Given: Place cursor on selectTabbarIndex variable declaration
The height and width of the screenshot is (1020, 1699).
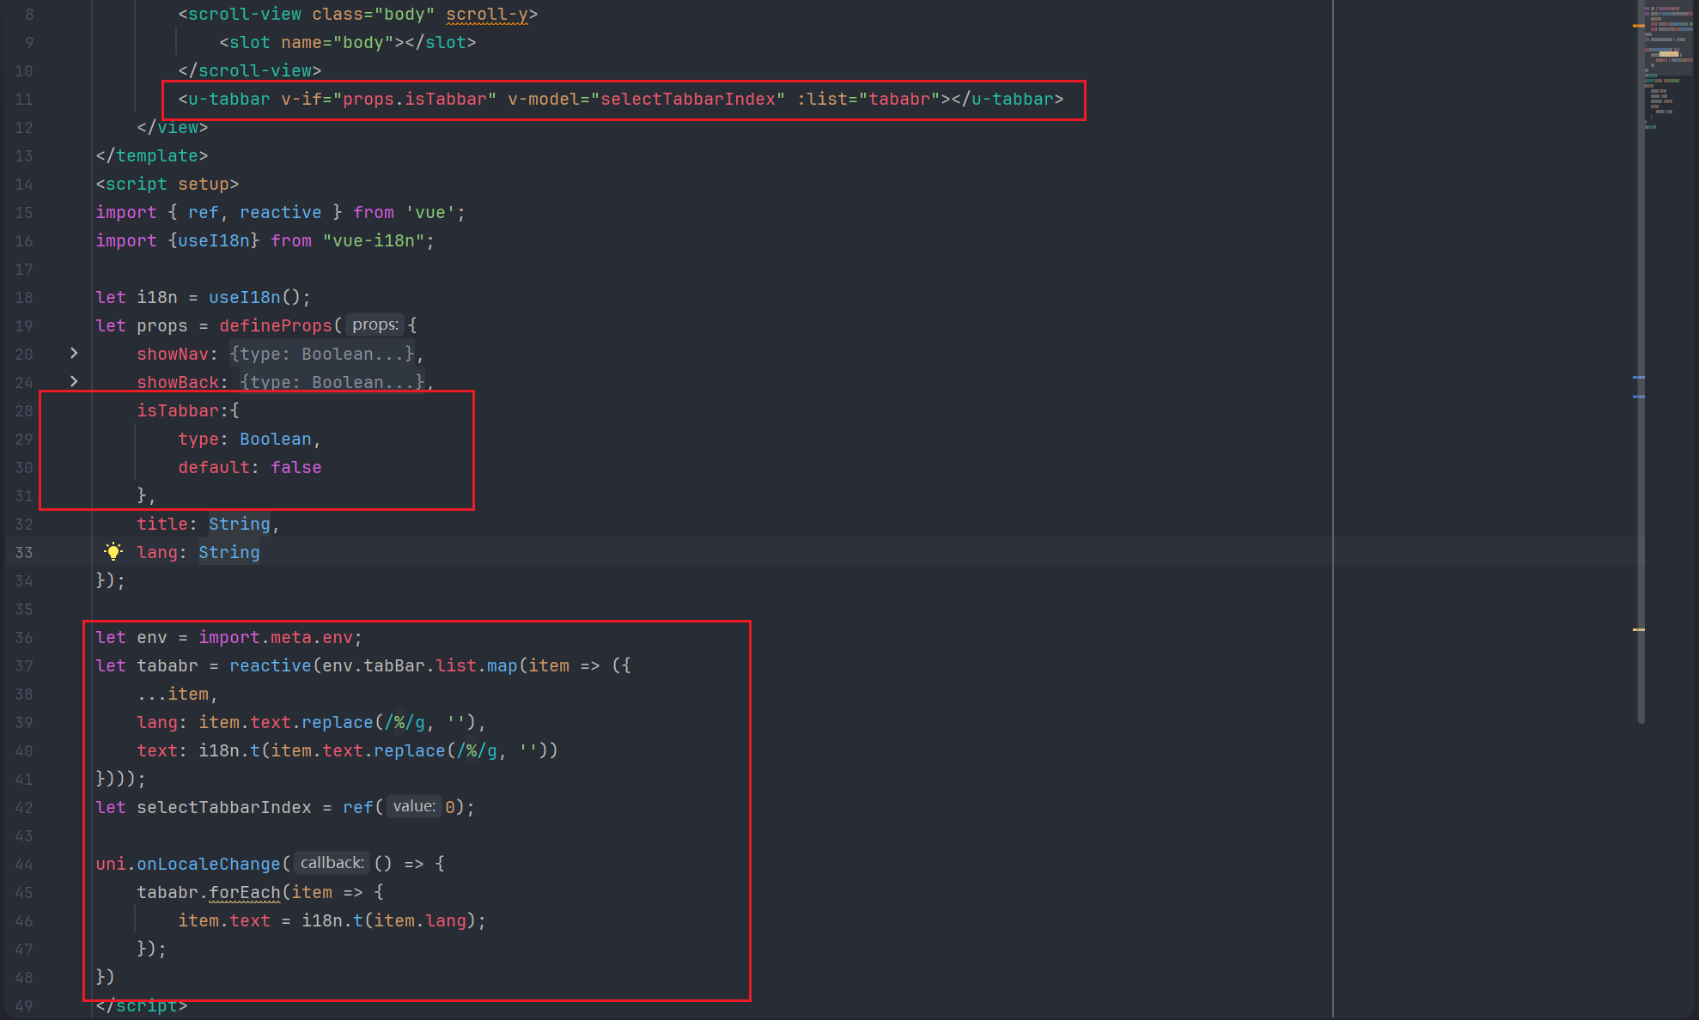Looking at the screenshot, I should 223,808.
